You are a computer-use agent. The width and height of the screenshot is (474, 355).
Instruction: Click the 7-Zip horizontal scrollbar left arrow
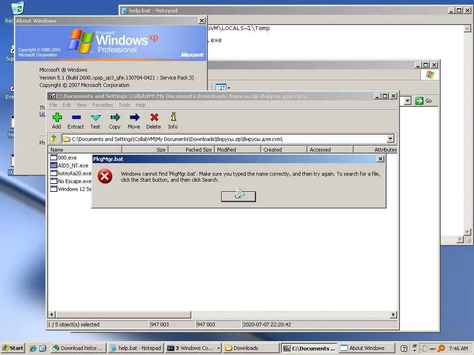[51, 314]
